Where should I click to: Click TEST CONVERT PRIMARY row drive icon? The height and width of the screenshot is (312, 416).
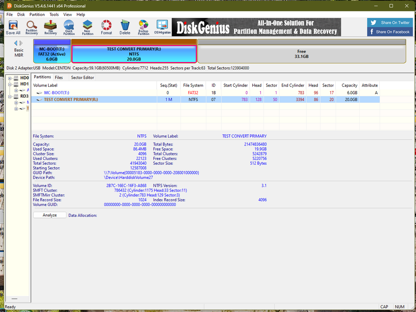(39, 100)
